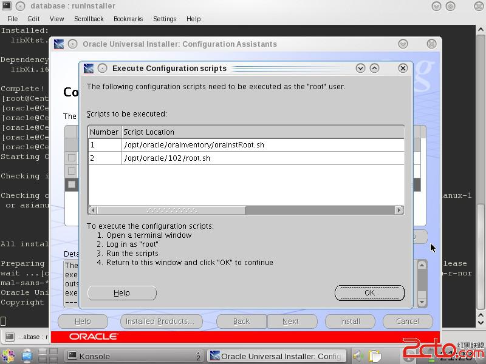Click OK in Execute Configuration scripts dialog

pos(369,293)
